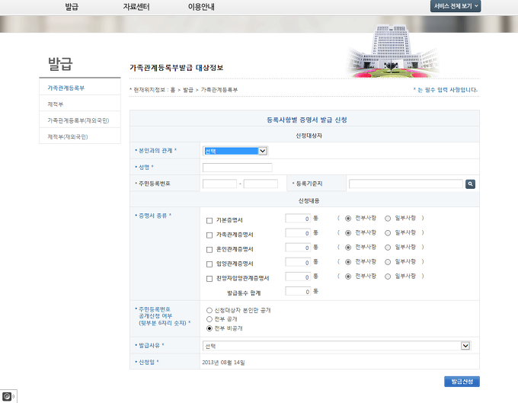518x403 pixels.
Task: Click the accessibility icon in bottom-left corner
Action: (x=7, y=396)
